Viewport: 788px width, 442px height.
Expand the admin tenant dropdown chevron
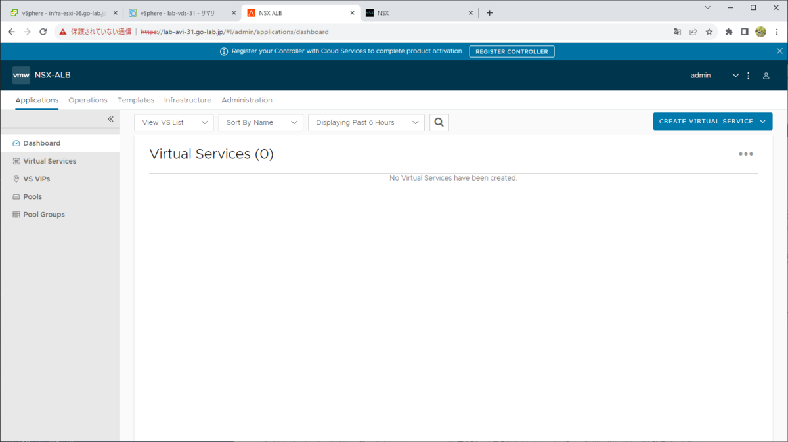(735, 76)
